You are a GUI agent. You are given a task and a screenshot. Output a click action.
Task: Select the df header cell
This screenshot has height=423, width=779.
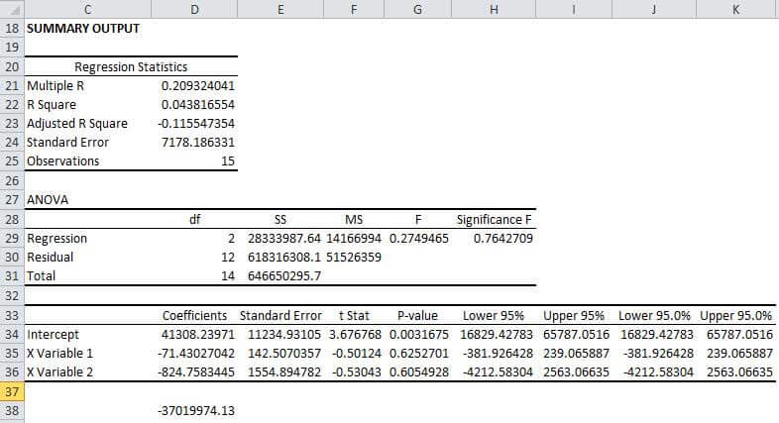tap(194, 219)
